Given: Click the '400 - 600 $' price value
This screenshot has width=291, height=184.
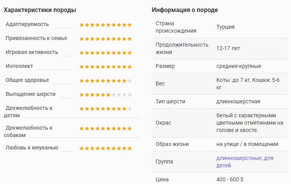Looking at the screenshot, I should point(230,179).
